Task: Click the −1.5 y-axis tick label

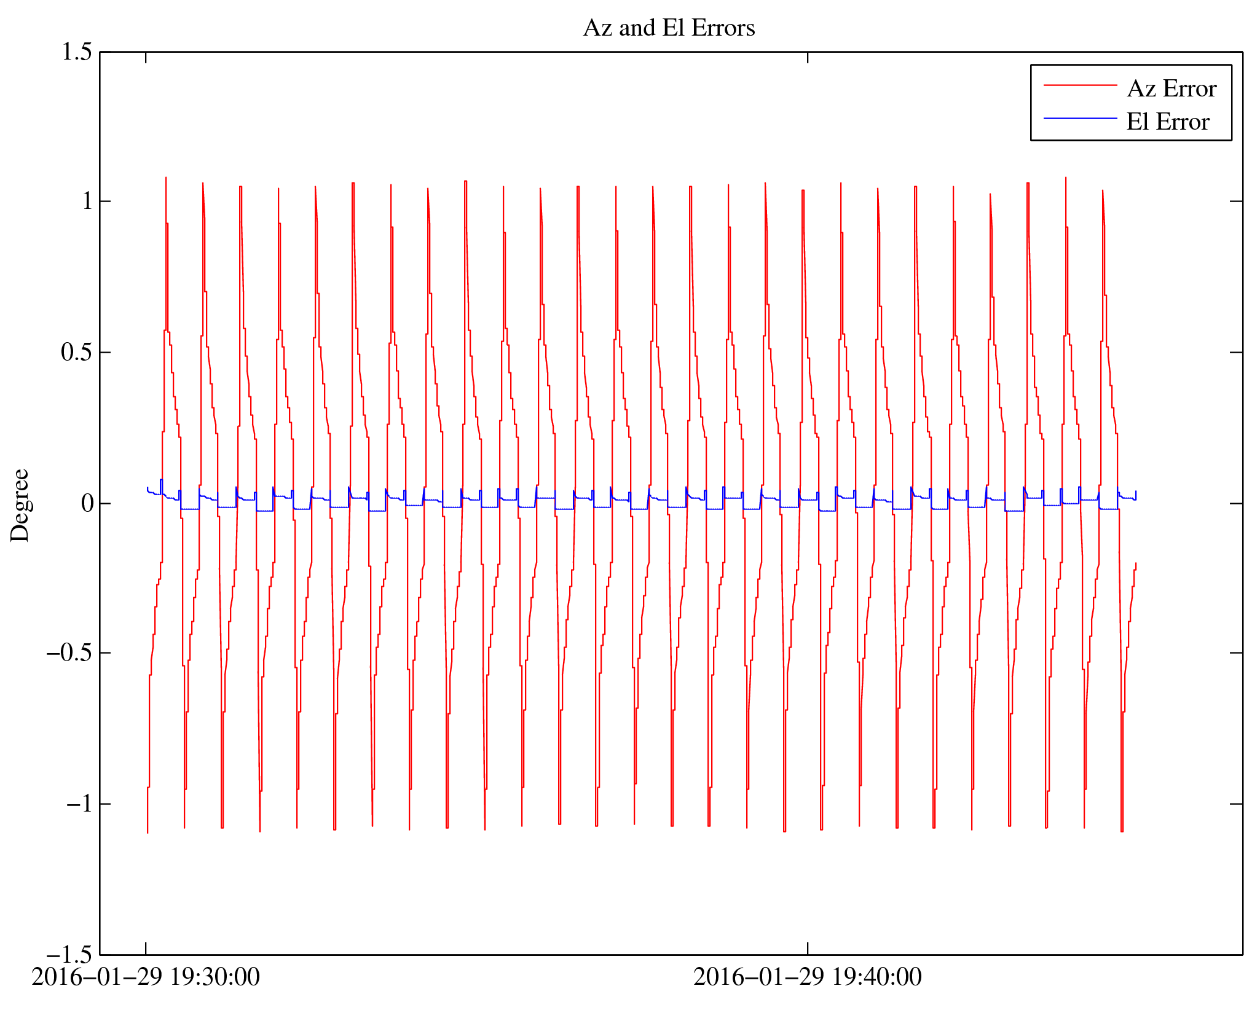Action: click(x=69, y=955)
